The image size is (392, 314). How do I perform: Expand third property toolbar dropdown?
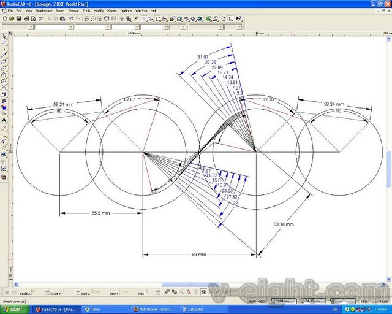coord(108,27)
